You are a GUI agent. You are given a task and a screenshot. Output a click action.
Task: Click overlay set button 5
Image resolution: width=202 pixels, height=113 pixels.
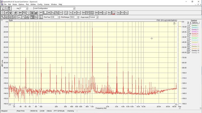188,34
